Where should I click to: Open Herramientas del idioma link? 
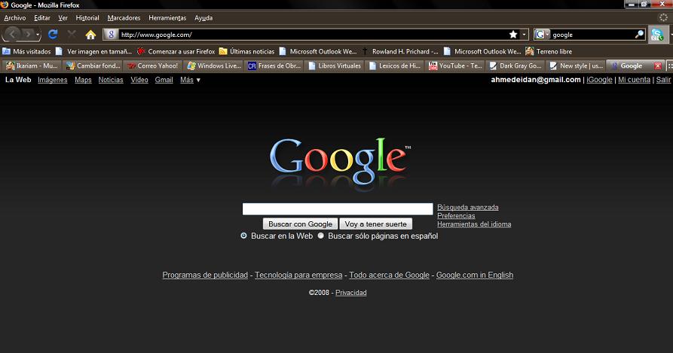(474, 224)
